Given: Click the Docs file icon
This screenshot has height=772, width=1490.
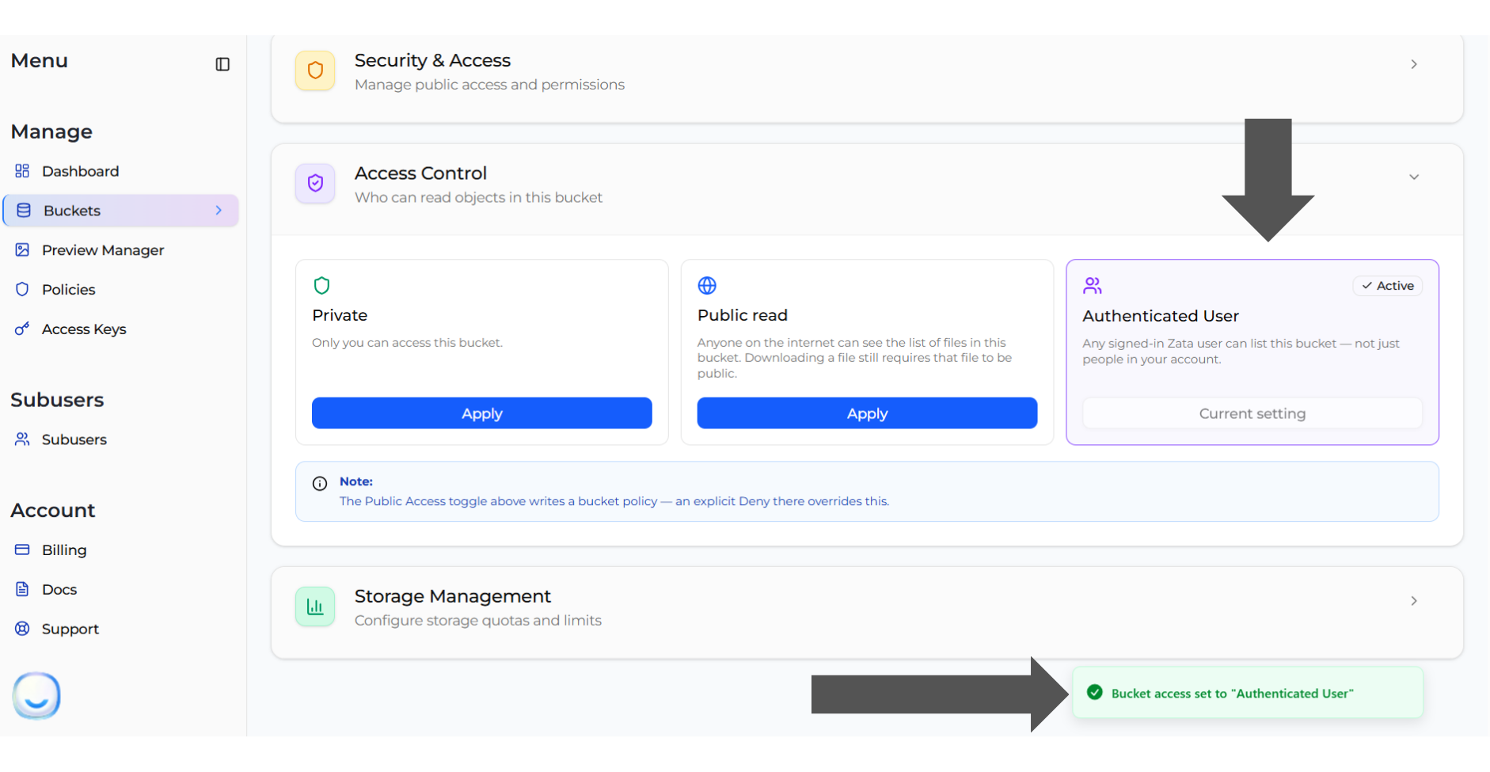Looking at the screenshot, I should [22, 589].
